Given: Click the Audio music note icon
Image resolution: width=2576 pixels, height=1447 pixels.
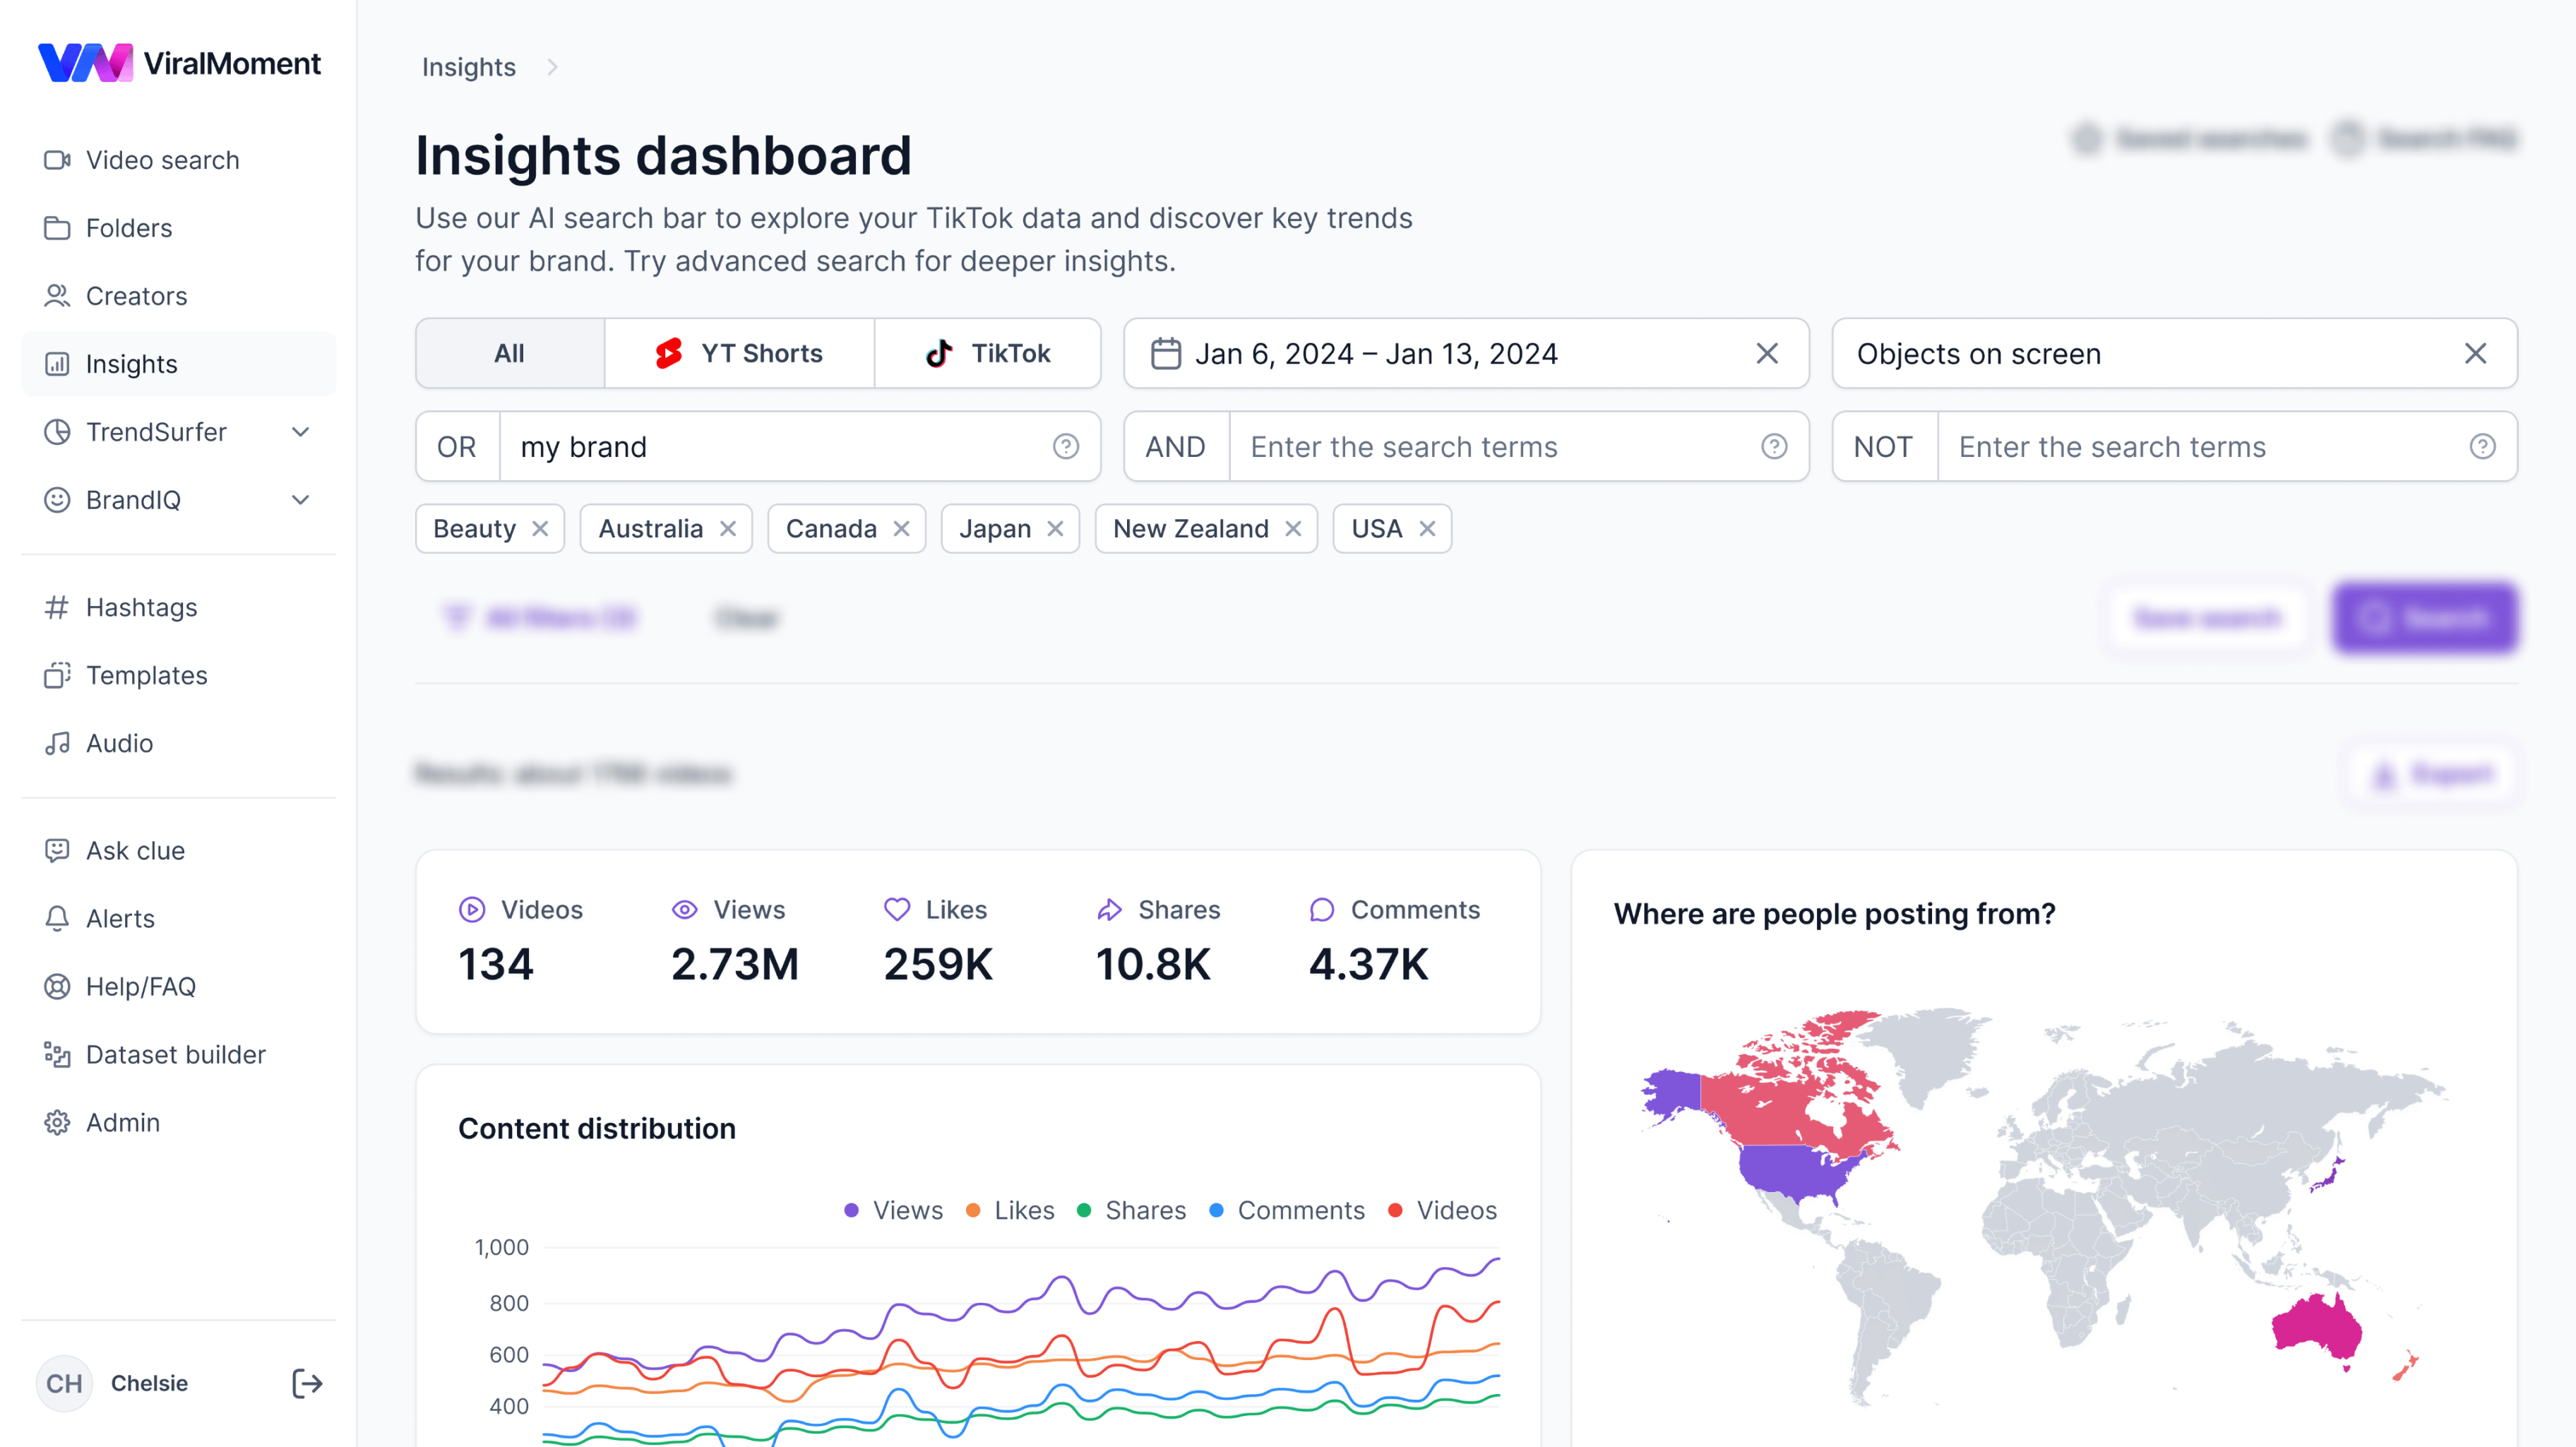Looking at the screenshot, I should pos(57,743).
